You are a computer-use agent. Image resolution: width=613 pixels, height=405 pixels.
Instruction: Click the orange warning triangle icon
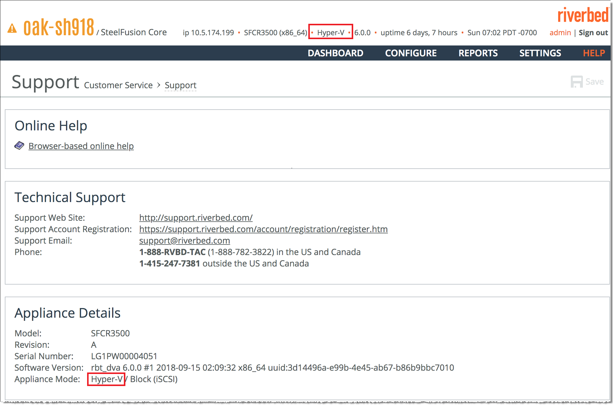click(x=12, y=28)
